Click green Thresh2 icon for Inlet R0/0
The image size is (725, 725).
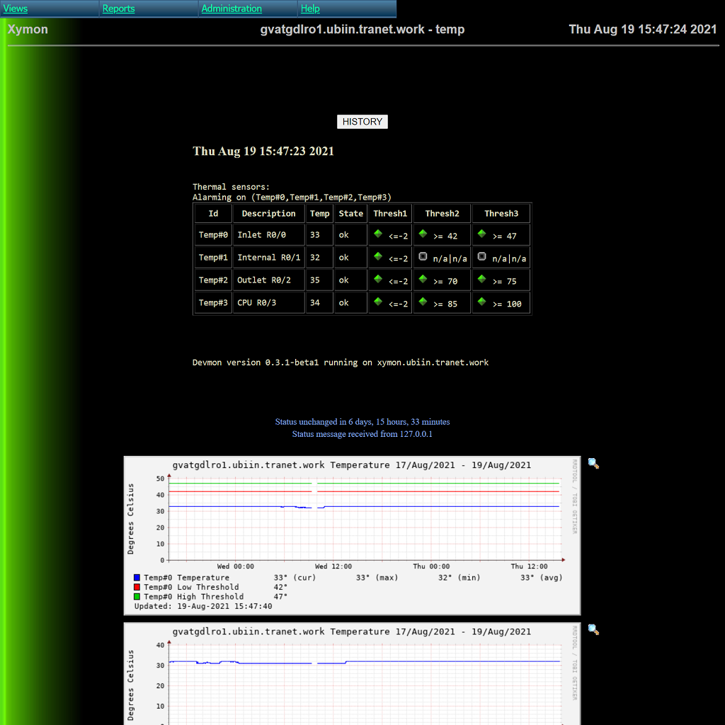tap(423, 234)
